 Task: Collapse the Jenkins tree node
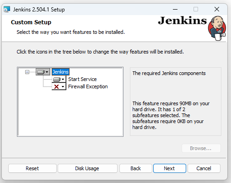[x=27, y=72]
